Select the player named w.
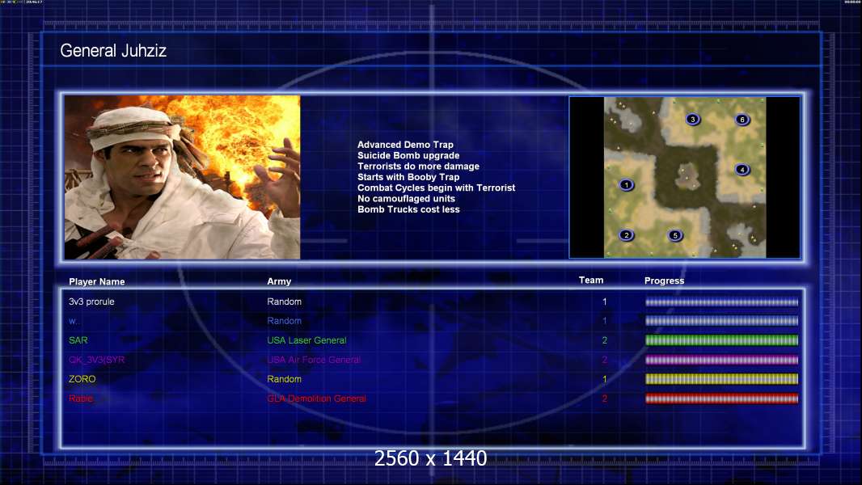Screen dimensions: 862x485 coord(73,321)
